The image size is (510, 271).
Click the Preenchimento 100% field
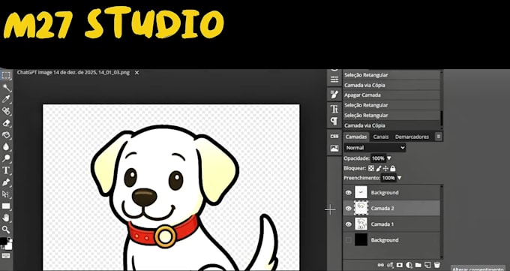(388, 178)
